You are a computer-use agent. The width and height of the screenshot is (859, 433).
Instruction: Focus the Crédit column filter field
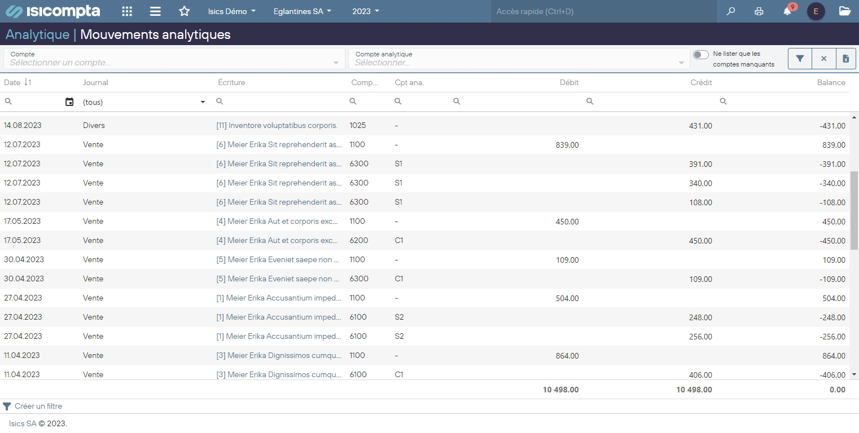(x=649, y=101)
